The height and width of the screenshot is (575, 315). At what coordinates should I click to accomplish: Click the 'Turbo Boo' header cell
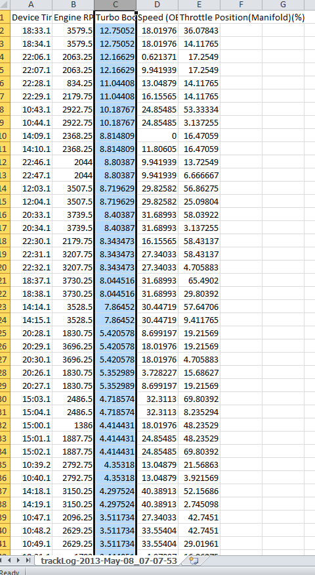tap(115, 17)
